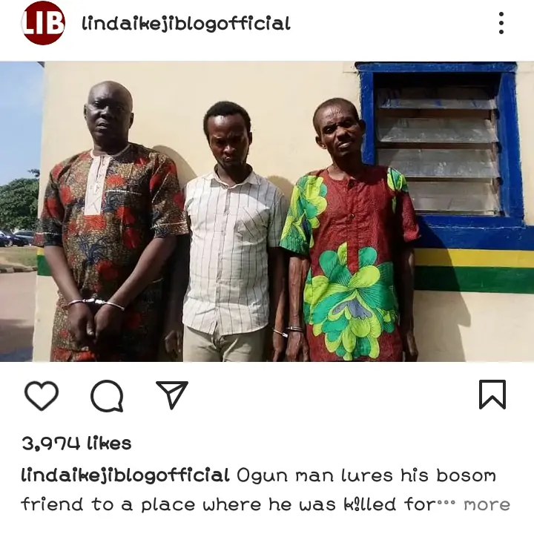Tap the caption text starting Ogun man lures

(x=258, y=489)
